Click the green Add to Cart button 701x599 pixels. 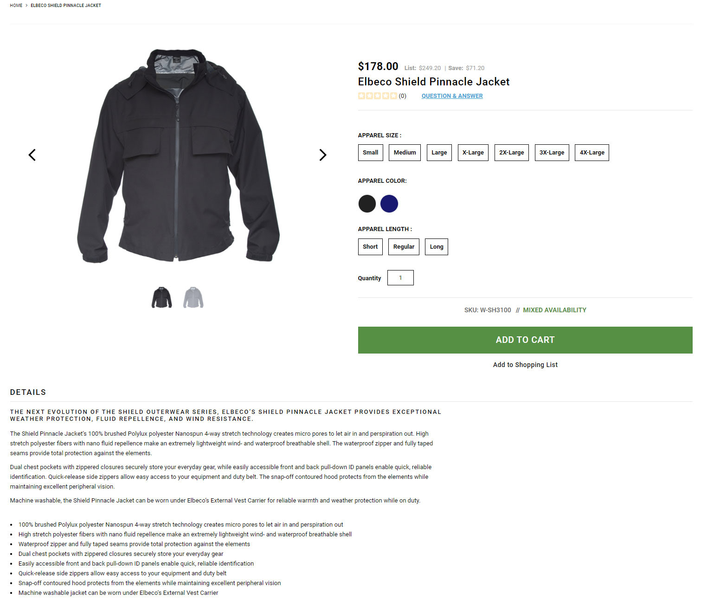pos(525,340)
